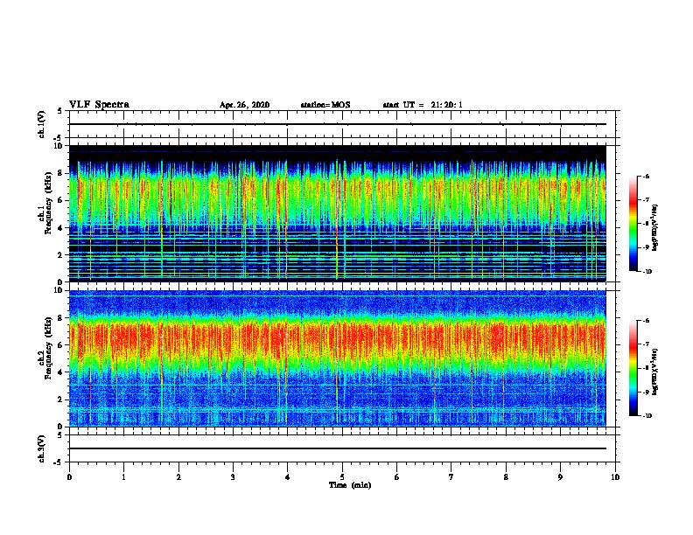Click the time axis tick label "1"

coord(123,477)
